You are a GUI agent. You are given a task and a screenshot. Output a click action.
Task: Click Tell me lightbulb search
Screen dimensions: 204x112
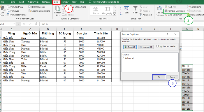pyautogui.click(x=90, y=2)
